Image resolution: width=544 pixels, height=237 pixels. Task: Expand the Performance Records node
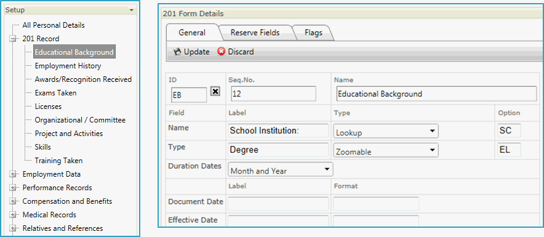point(13,188)
